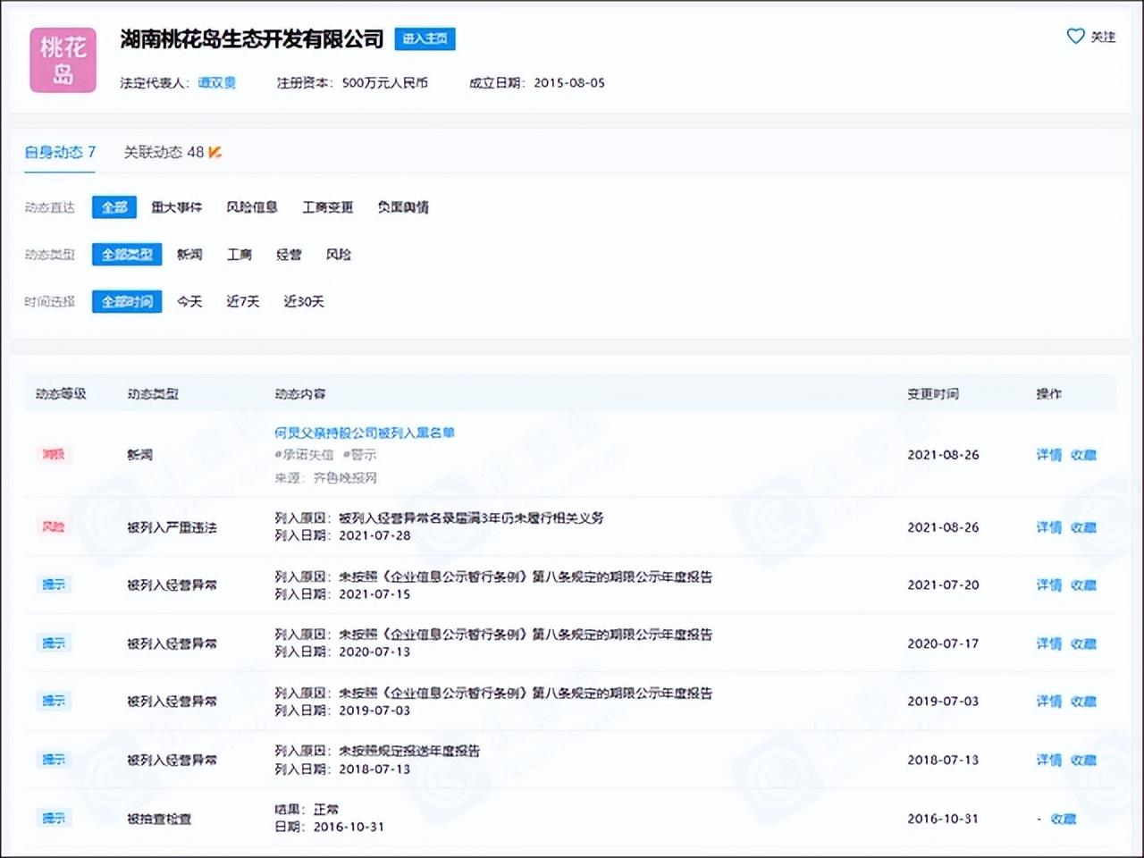1144x858 pixels.
Task: Open the 何灵父亲持股公司被列入黑名单 news link
Action: [365, 432]
